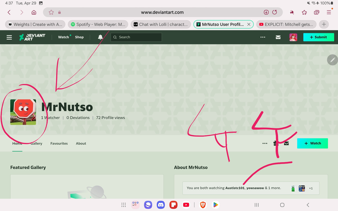Screen dimensions: 338x211
Task: Open the bookmarks list icon
Action: point(304,12)
